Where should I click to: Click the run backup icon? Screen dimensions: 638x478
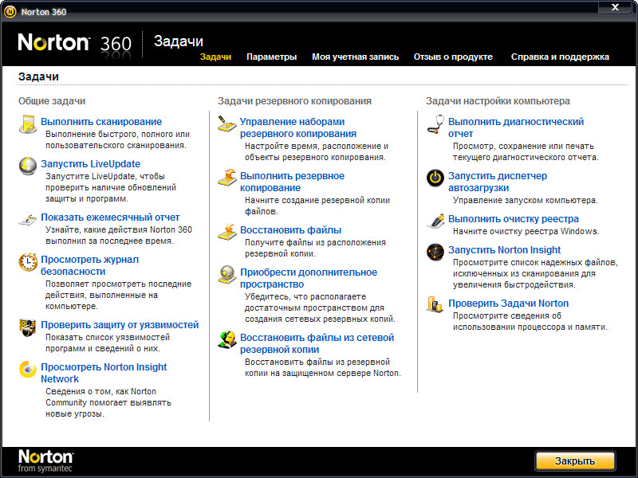227,178
